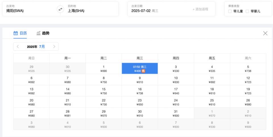
Task: Select July 20 with ¥680 fare
Action: 32,102
